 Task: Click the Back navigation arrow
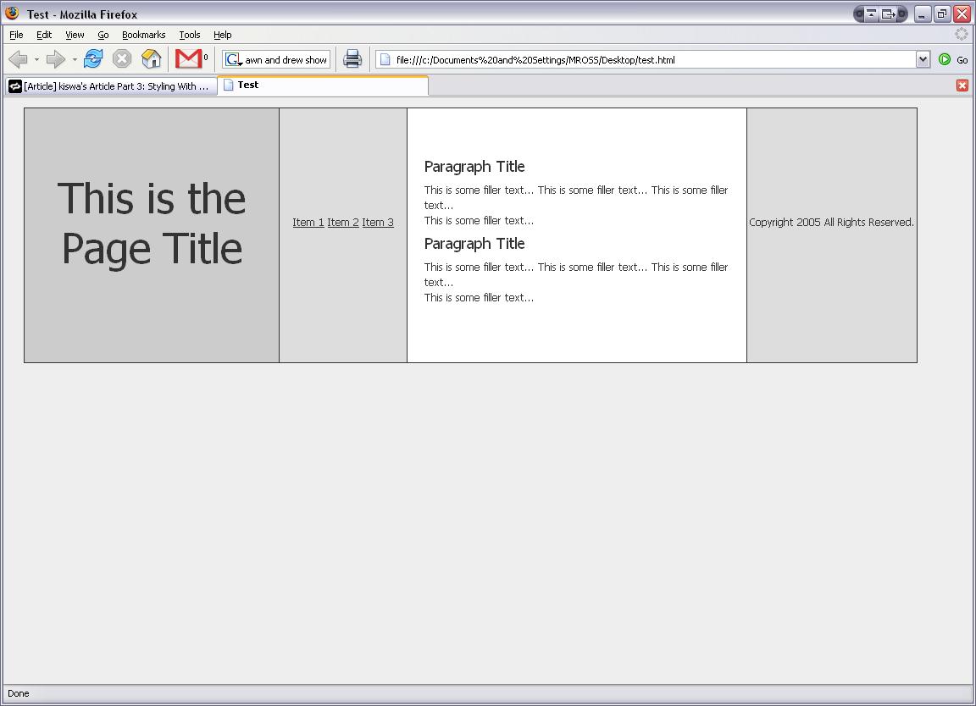tap(18, 59)
